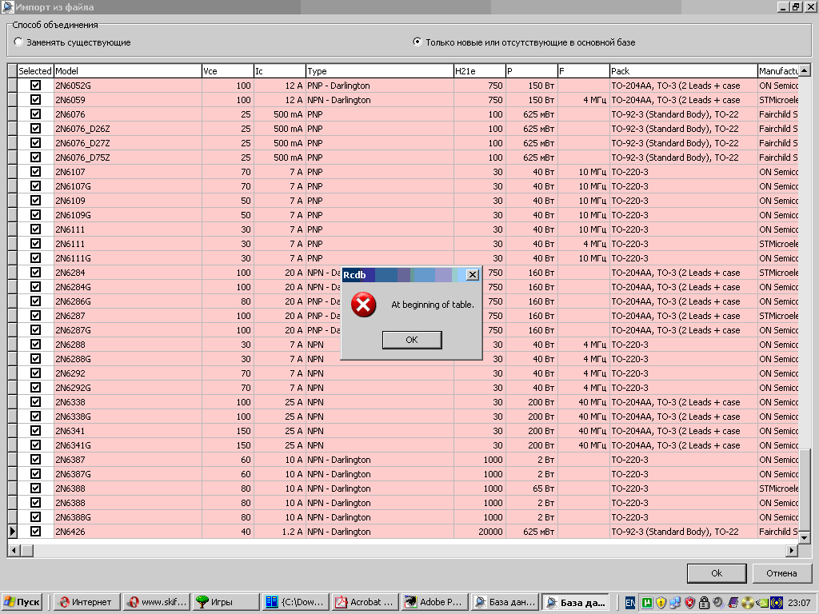The height and width of the screenshot is (614, 819).
Task: Click the EN language indicator
Action: point(630,603)
